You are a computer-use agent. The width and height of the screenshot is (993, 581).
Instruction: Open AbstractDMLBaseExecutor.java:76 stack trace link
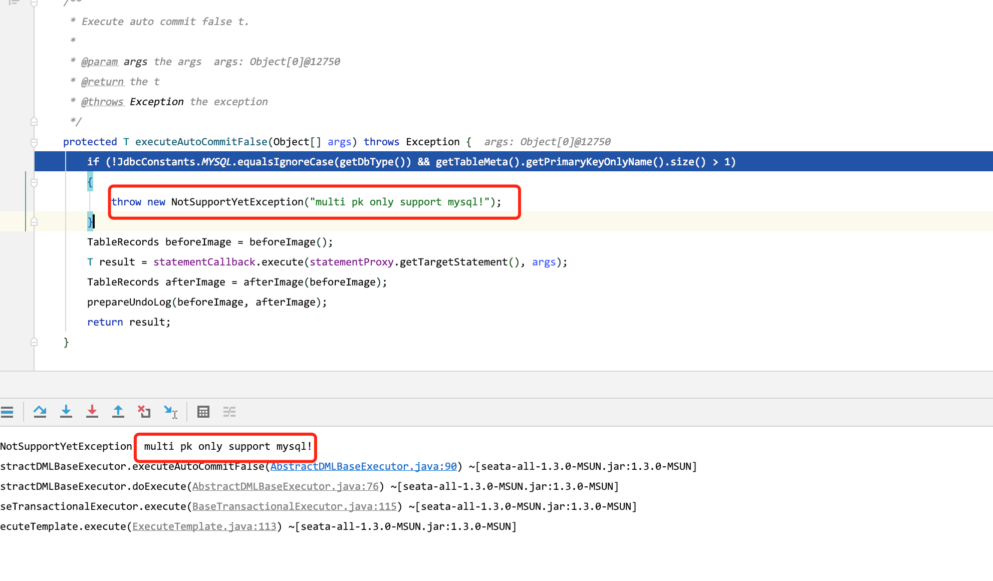click(x=286, y=486)
